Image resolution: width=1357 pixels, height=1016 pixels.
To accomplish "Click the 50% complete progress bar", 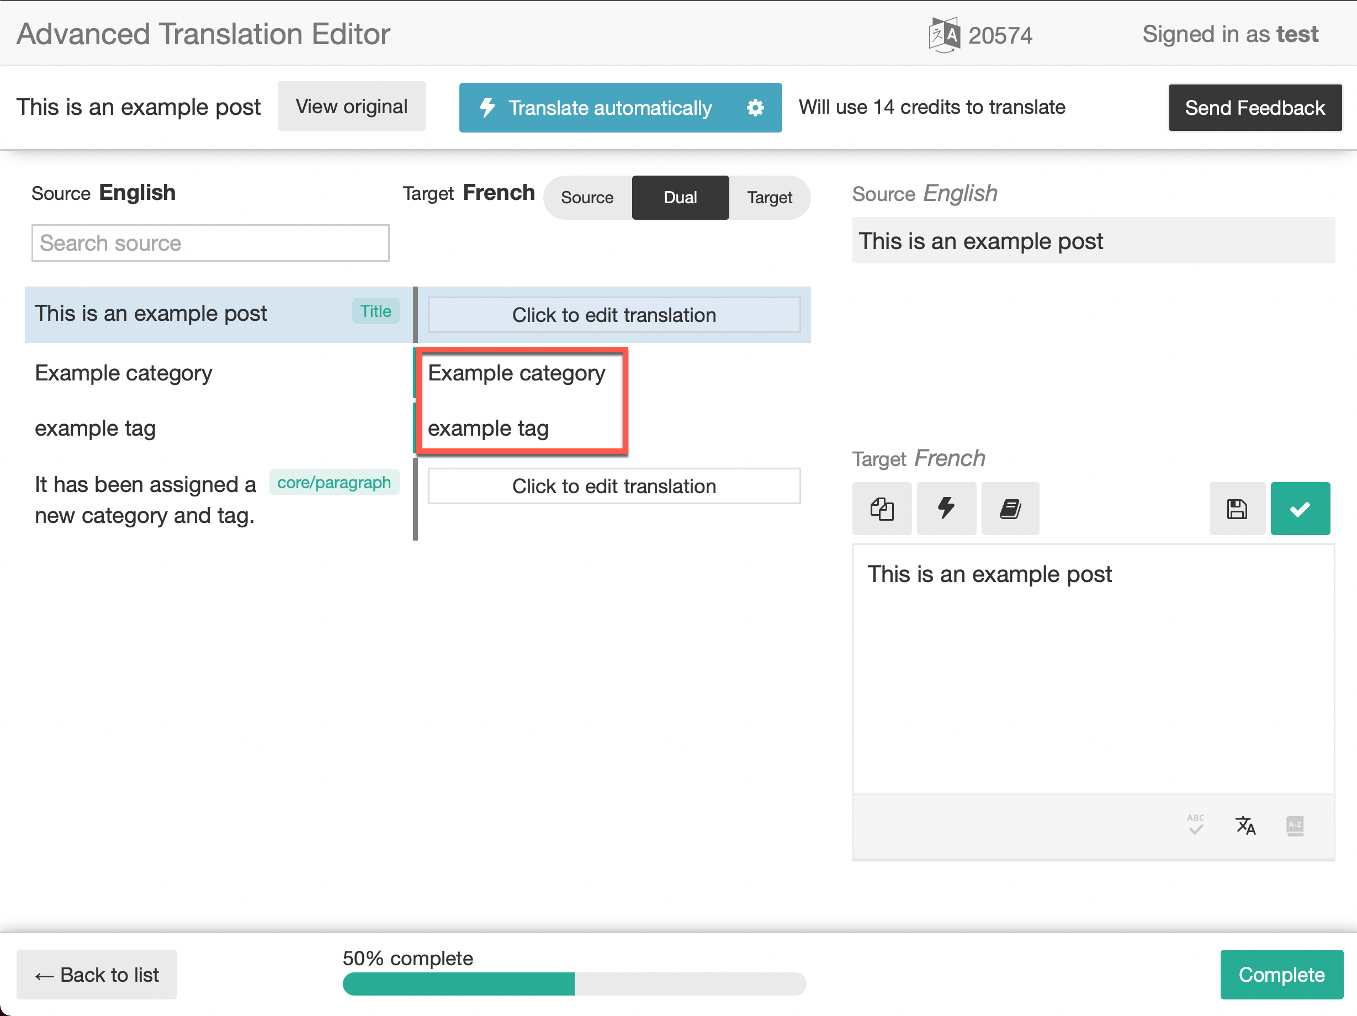I will [x=574, y=983].
